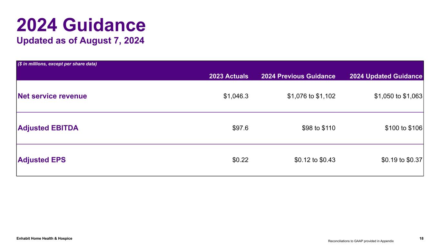Select the "$100 to $106" updated EBITDA cell
440x247 pixels.
pos(404,128)
